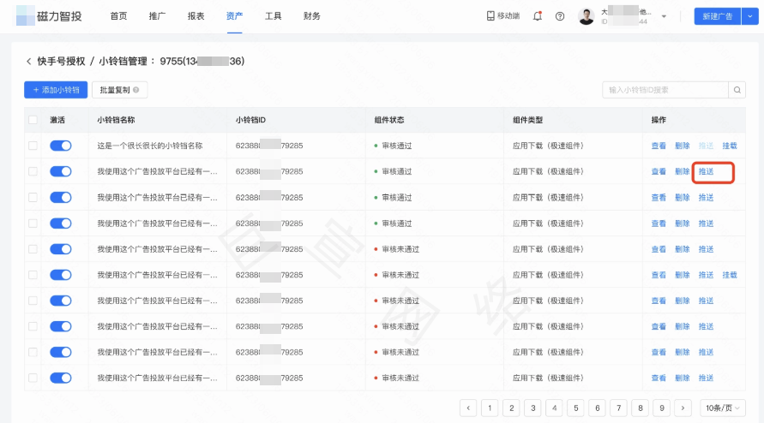Click the 操作 column header
This screenshot has height=423, width=764.
(659, 120)
